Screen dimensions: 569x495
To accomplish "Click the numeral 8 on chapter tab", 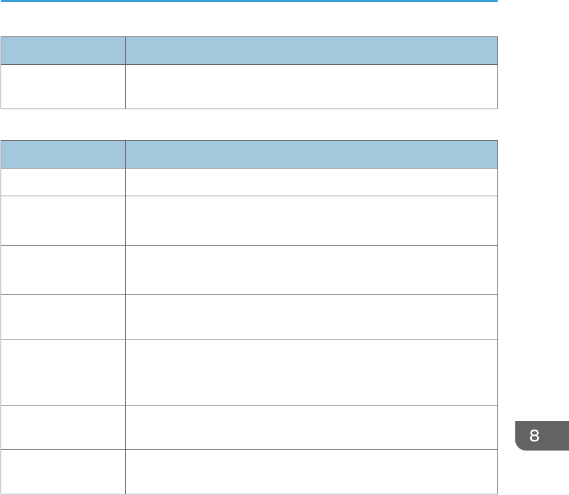I will tap(534, 436).
